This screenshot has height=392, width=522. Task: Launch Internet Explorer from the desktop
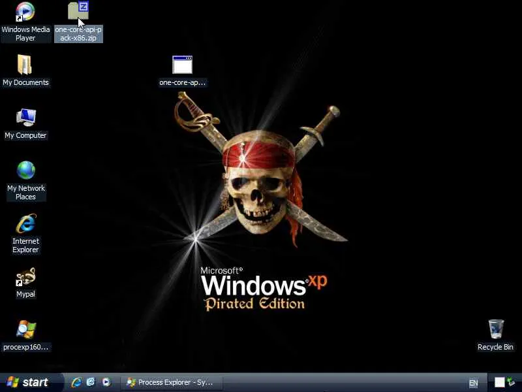tap(26, 223)
